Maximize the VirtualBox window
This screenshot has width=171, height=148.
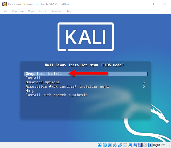152,4
